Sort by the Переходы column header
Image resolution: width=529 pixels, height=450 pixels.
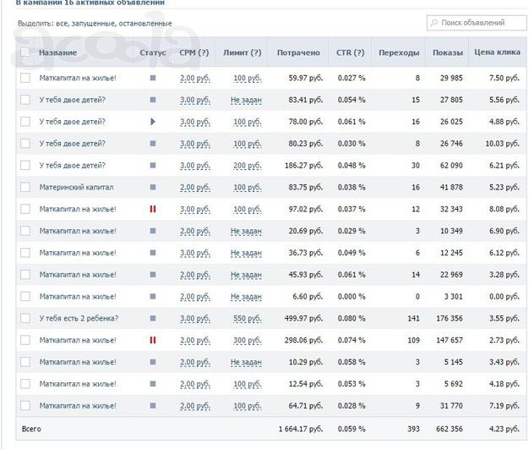(x=399, y=52)
